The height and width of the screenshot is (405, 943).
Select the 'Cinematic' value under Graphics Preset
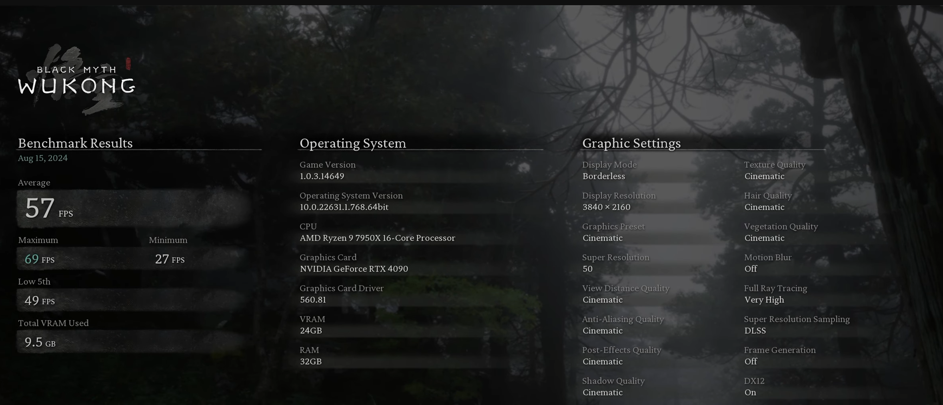602,238
